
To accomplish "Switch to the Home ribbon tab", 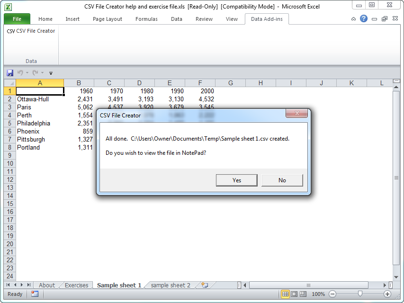I will coord(45,19).
